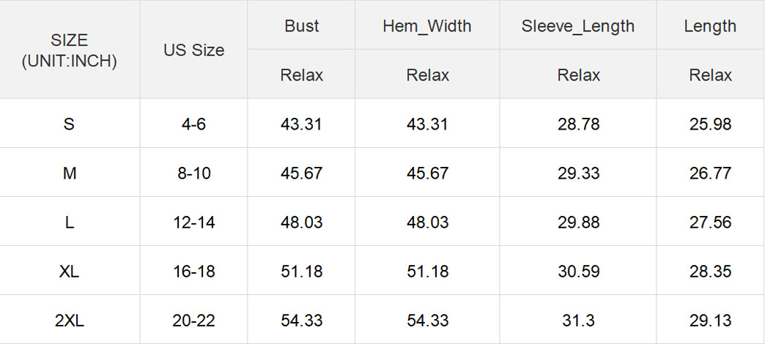Click the Sleeve_Length column header
765x344 pixels.
coord(578,26)
